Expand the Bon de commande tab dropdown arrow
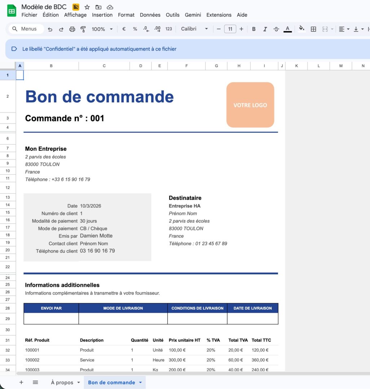 (141, 382)
